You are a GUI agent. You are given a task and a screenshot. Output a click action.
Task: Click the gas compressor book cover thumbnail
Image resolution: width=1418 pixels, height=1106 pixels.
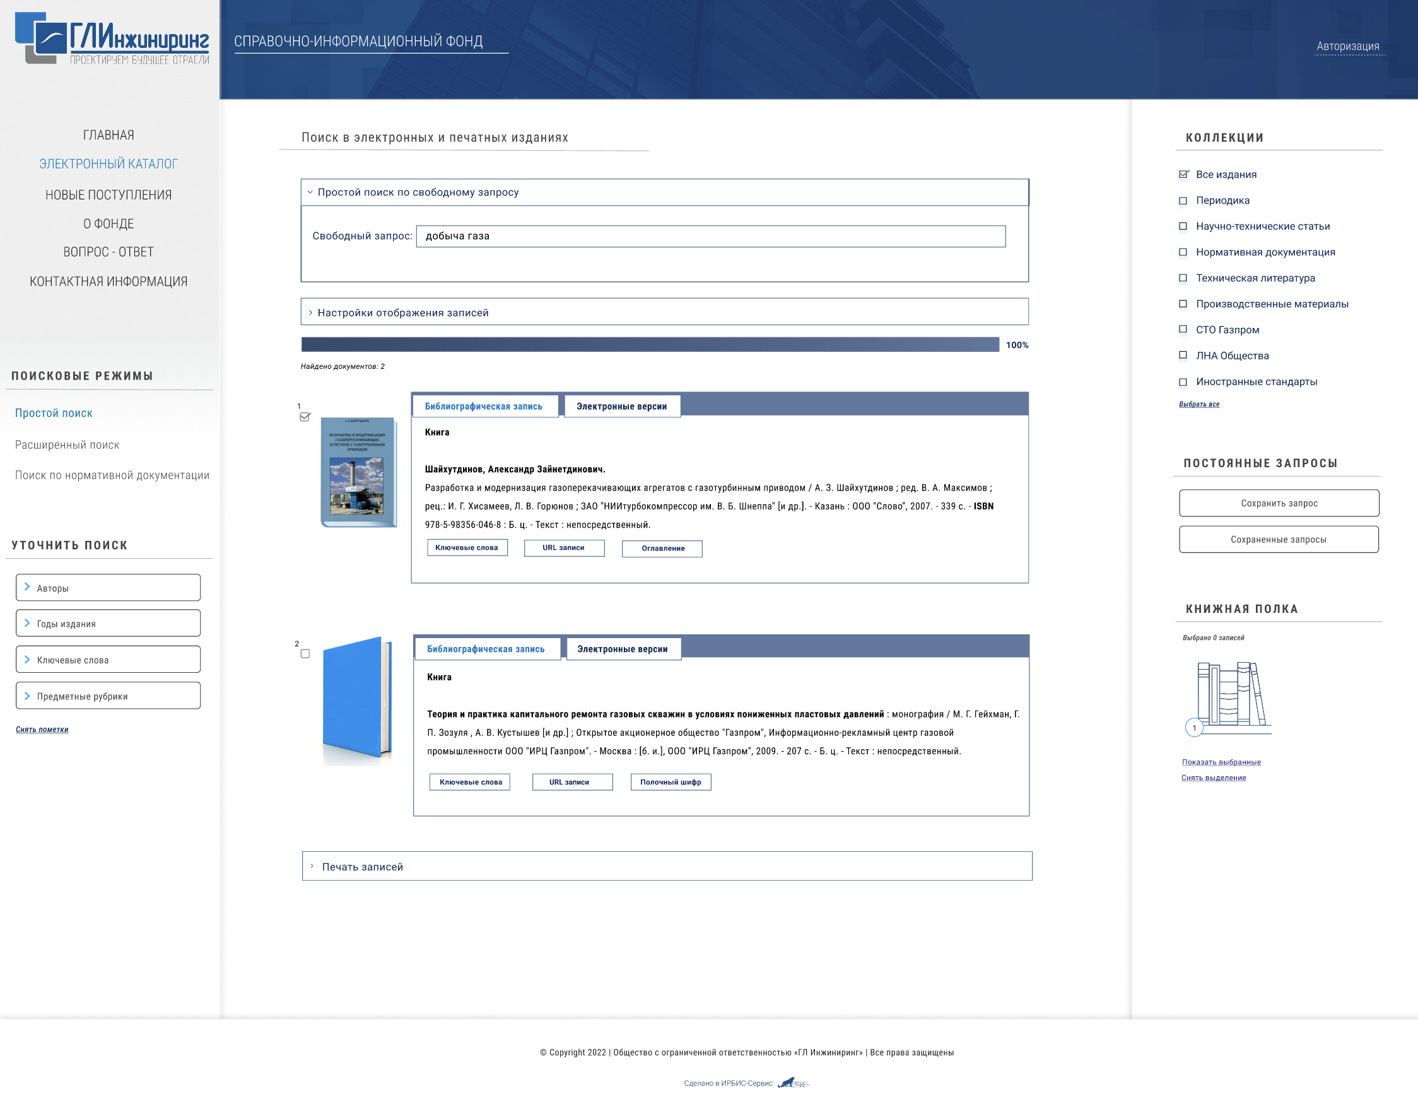(358, 472)
